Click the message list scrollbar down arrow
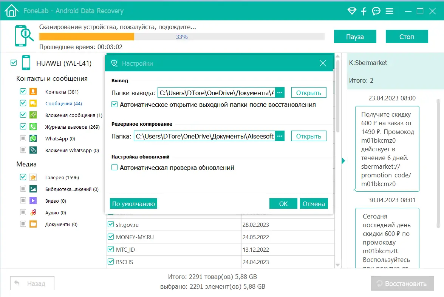 (x=337, y=265)
